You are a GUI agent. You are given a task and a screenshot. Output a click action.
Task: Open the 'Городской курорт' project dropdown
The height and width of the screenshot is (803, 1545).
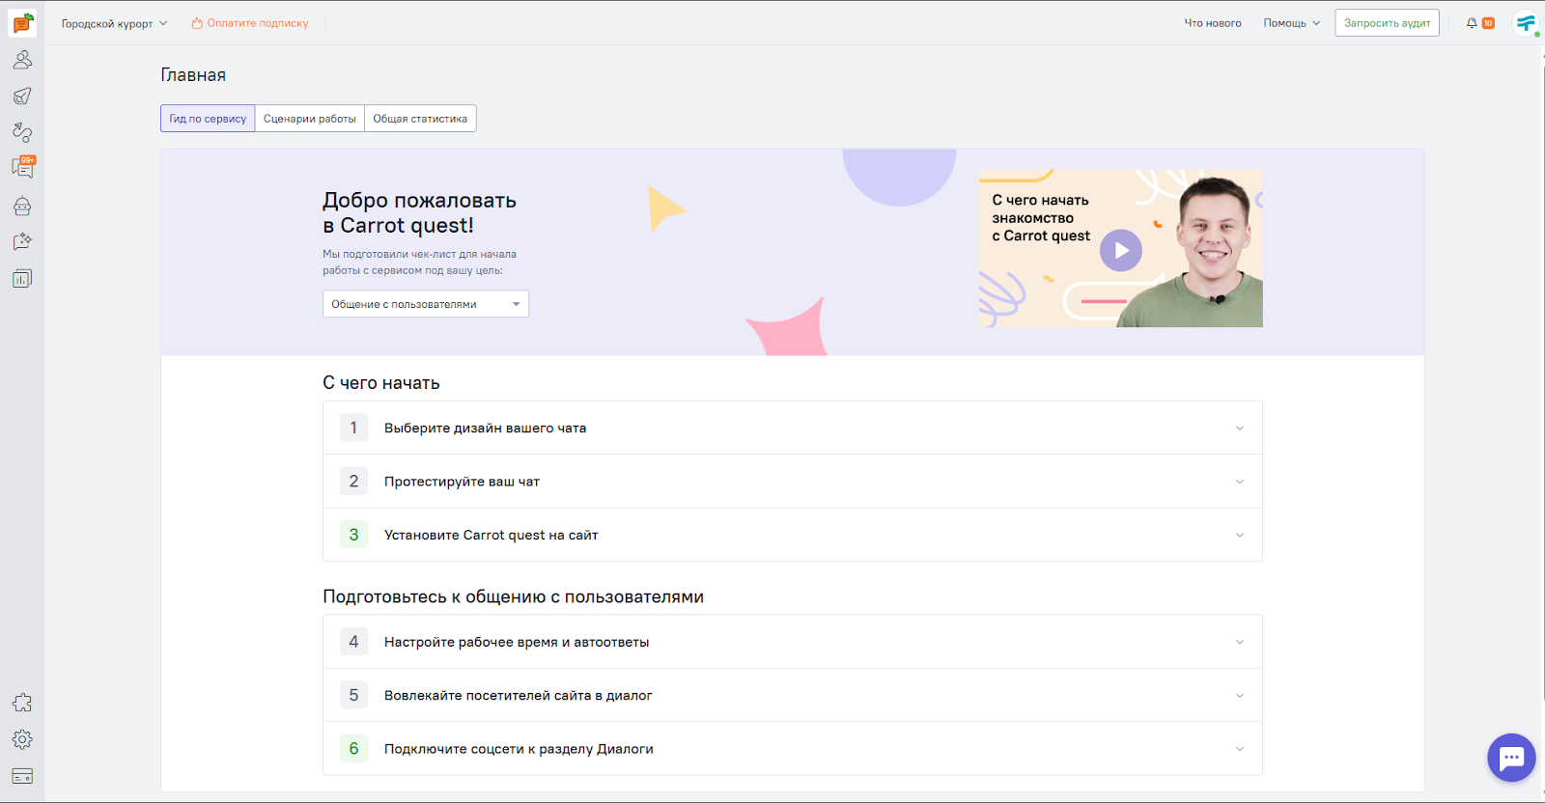(114, 23)
